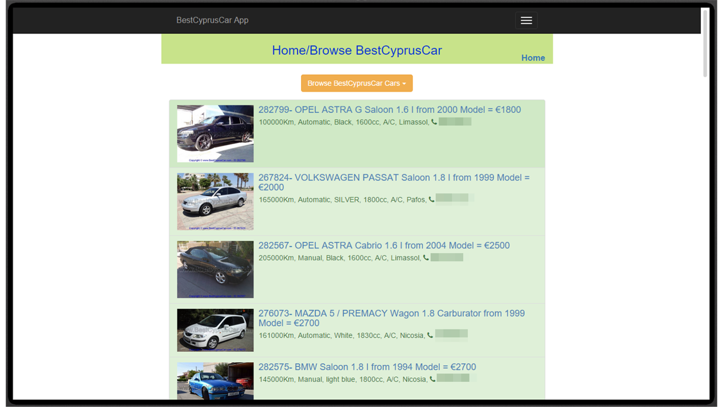Viewport: 723px width, 407px height.
Task: Open the OPEL ASTRA Cabrio listing title
Action: point(384,246)
